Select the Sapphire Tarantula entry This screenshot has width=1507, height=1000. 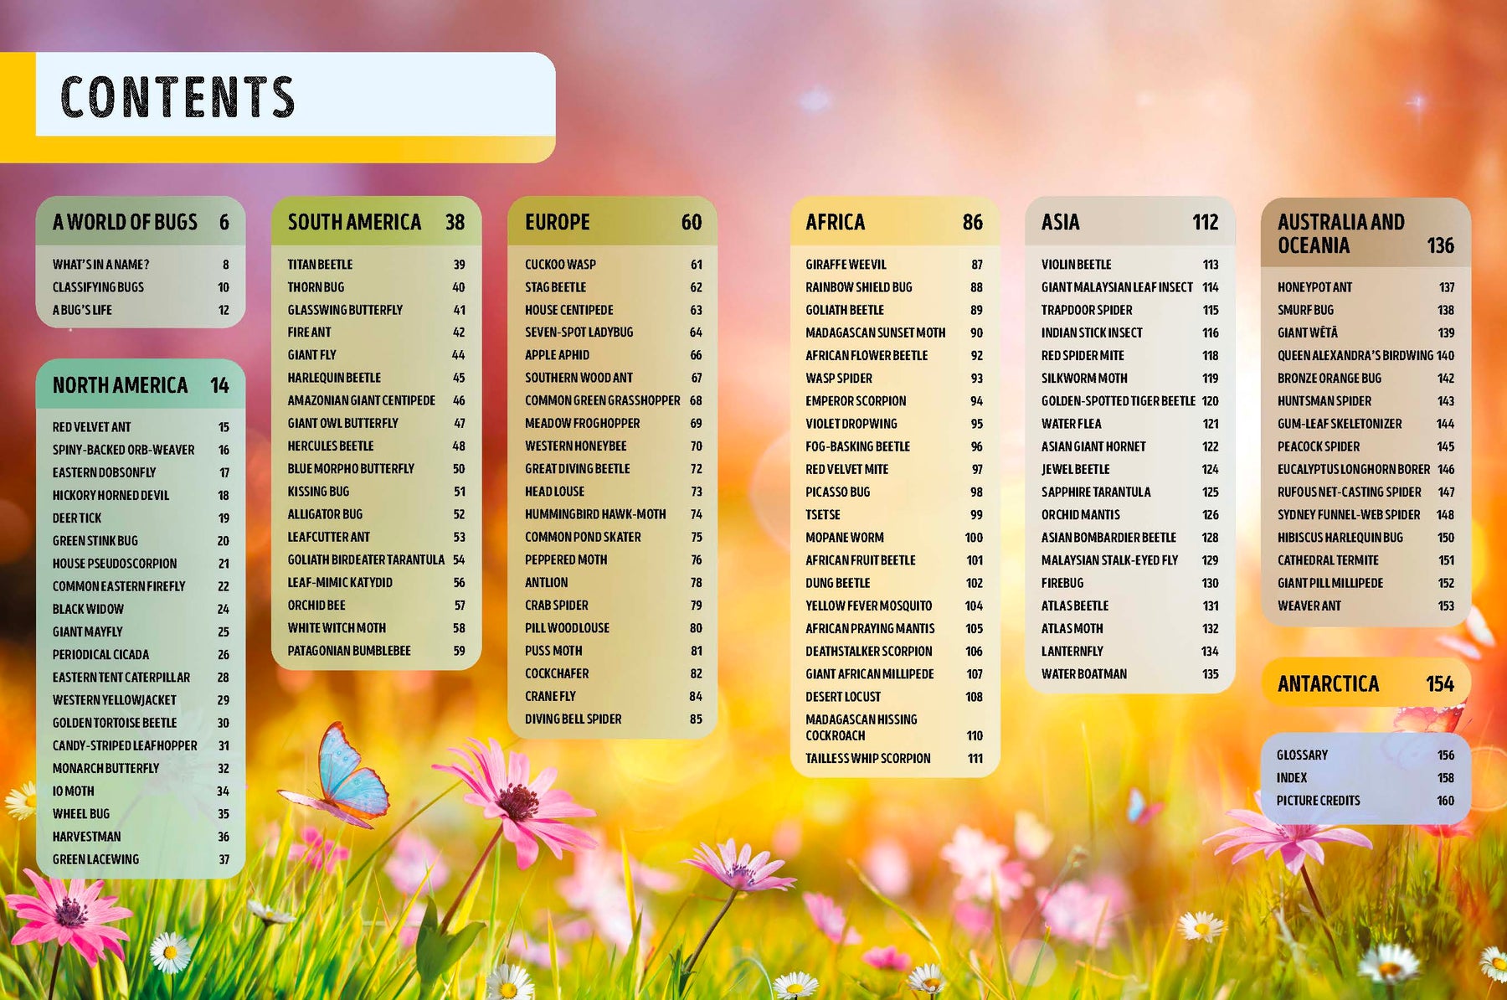tap(1096, 492)
